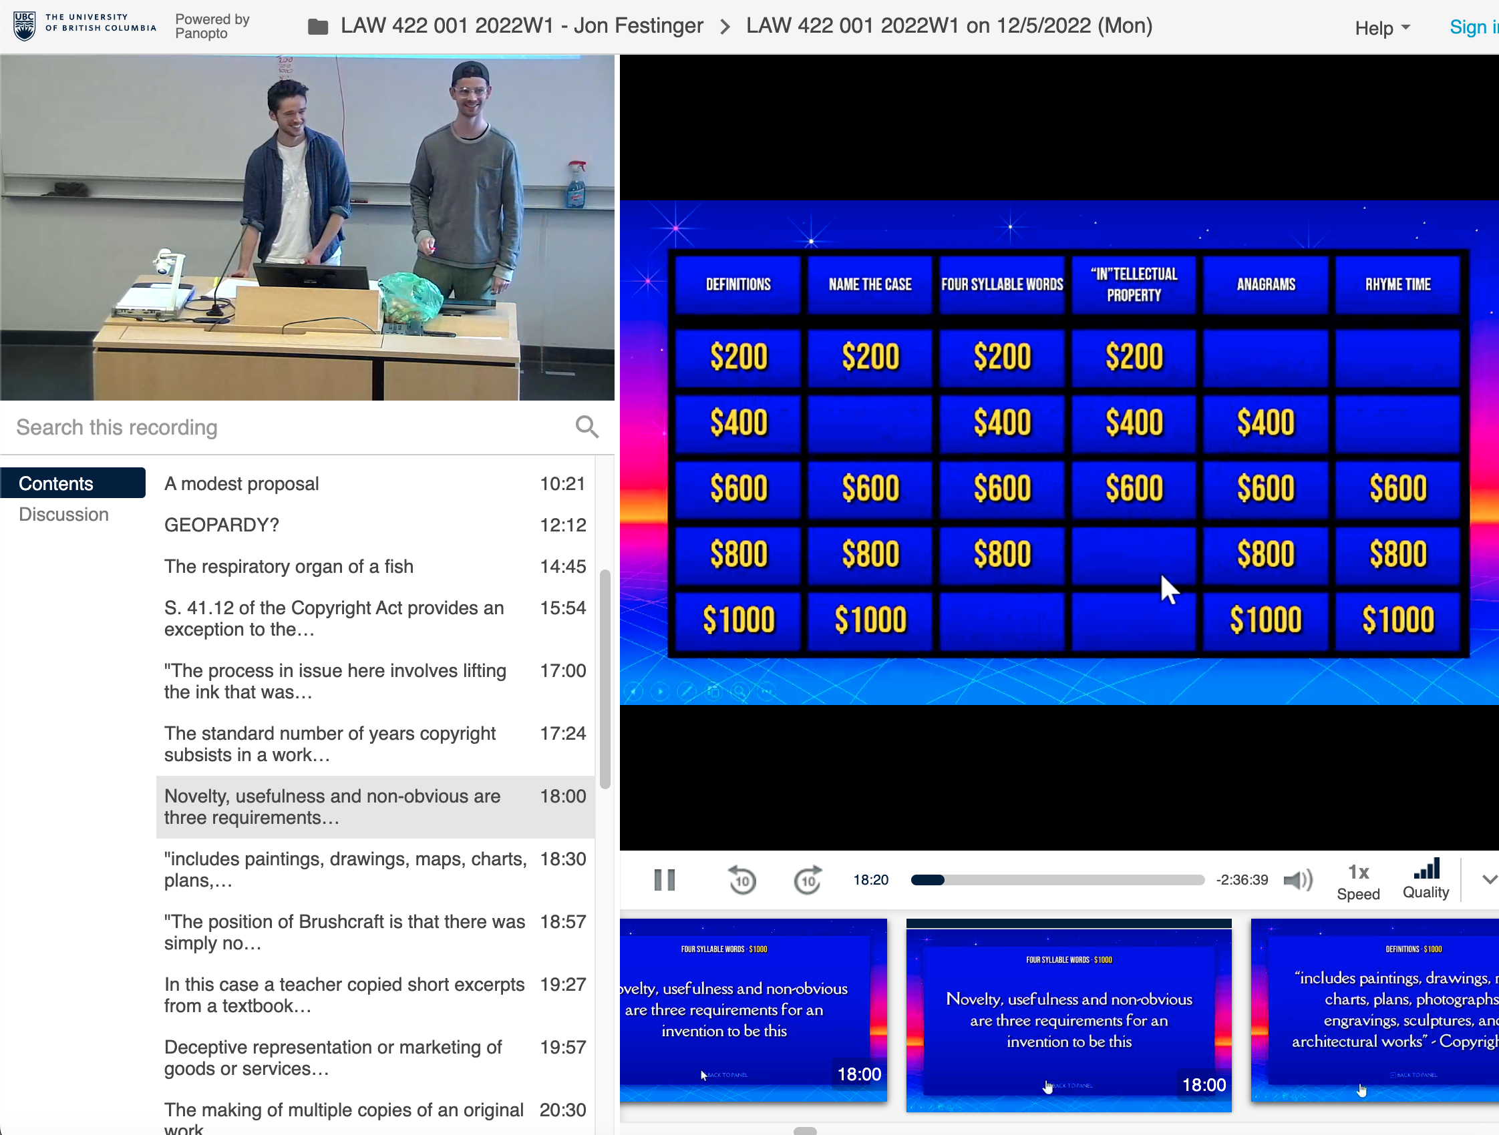Open LAW 422 001 2022W1 Jon Festinger folder
This screenshot has width=1499, height=1135.
(521, 26)
